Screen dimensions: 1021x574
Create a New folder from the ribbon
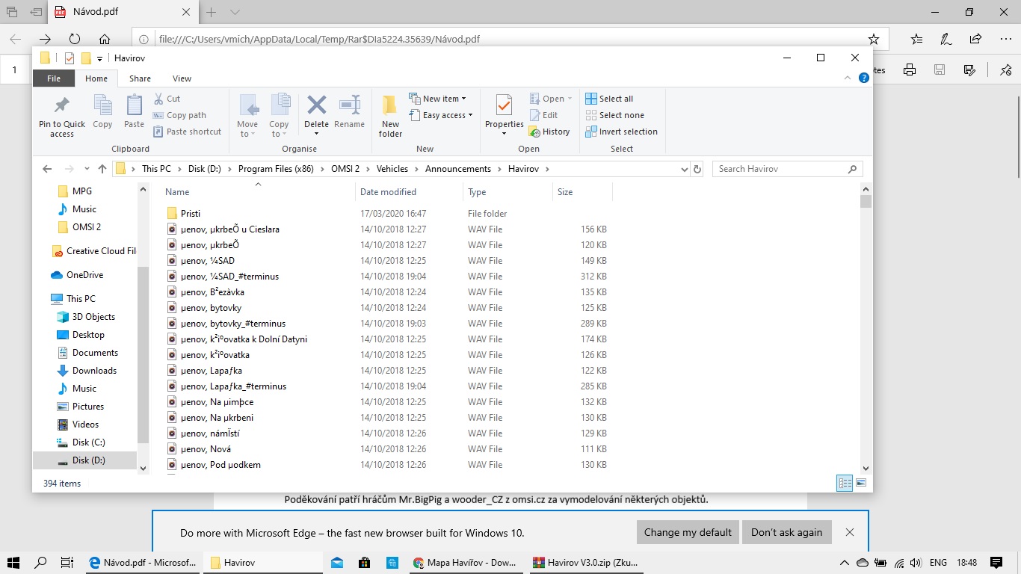(x=390, y=115)
